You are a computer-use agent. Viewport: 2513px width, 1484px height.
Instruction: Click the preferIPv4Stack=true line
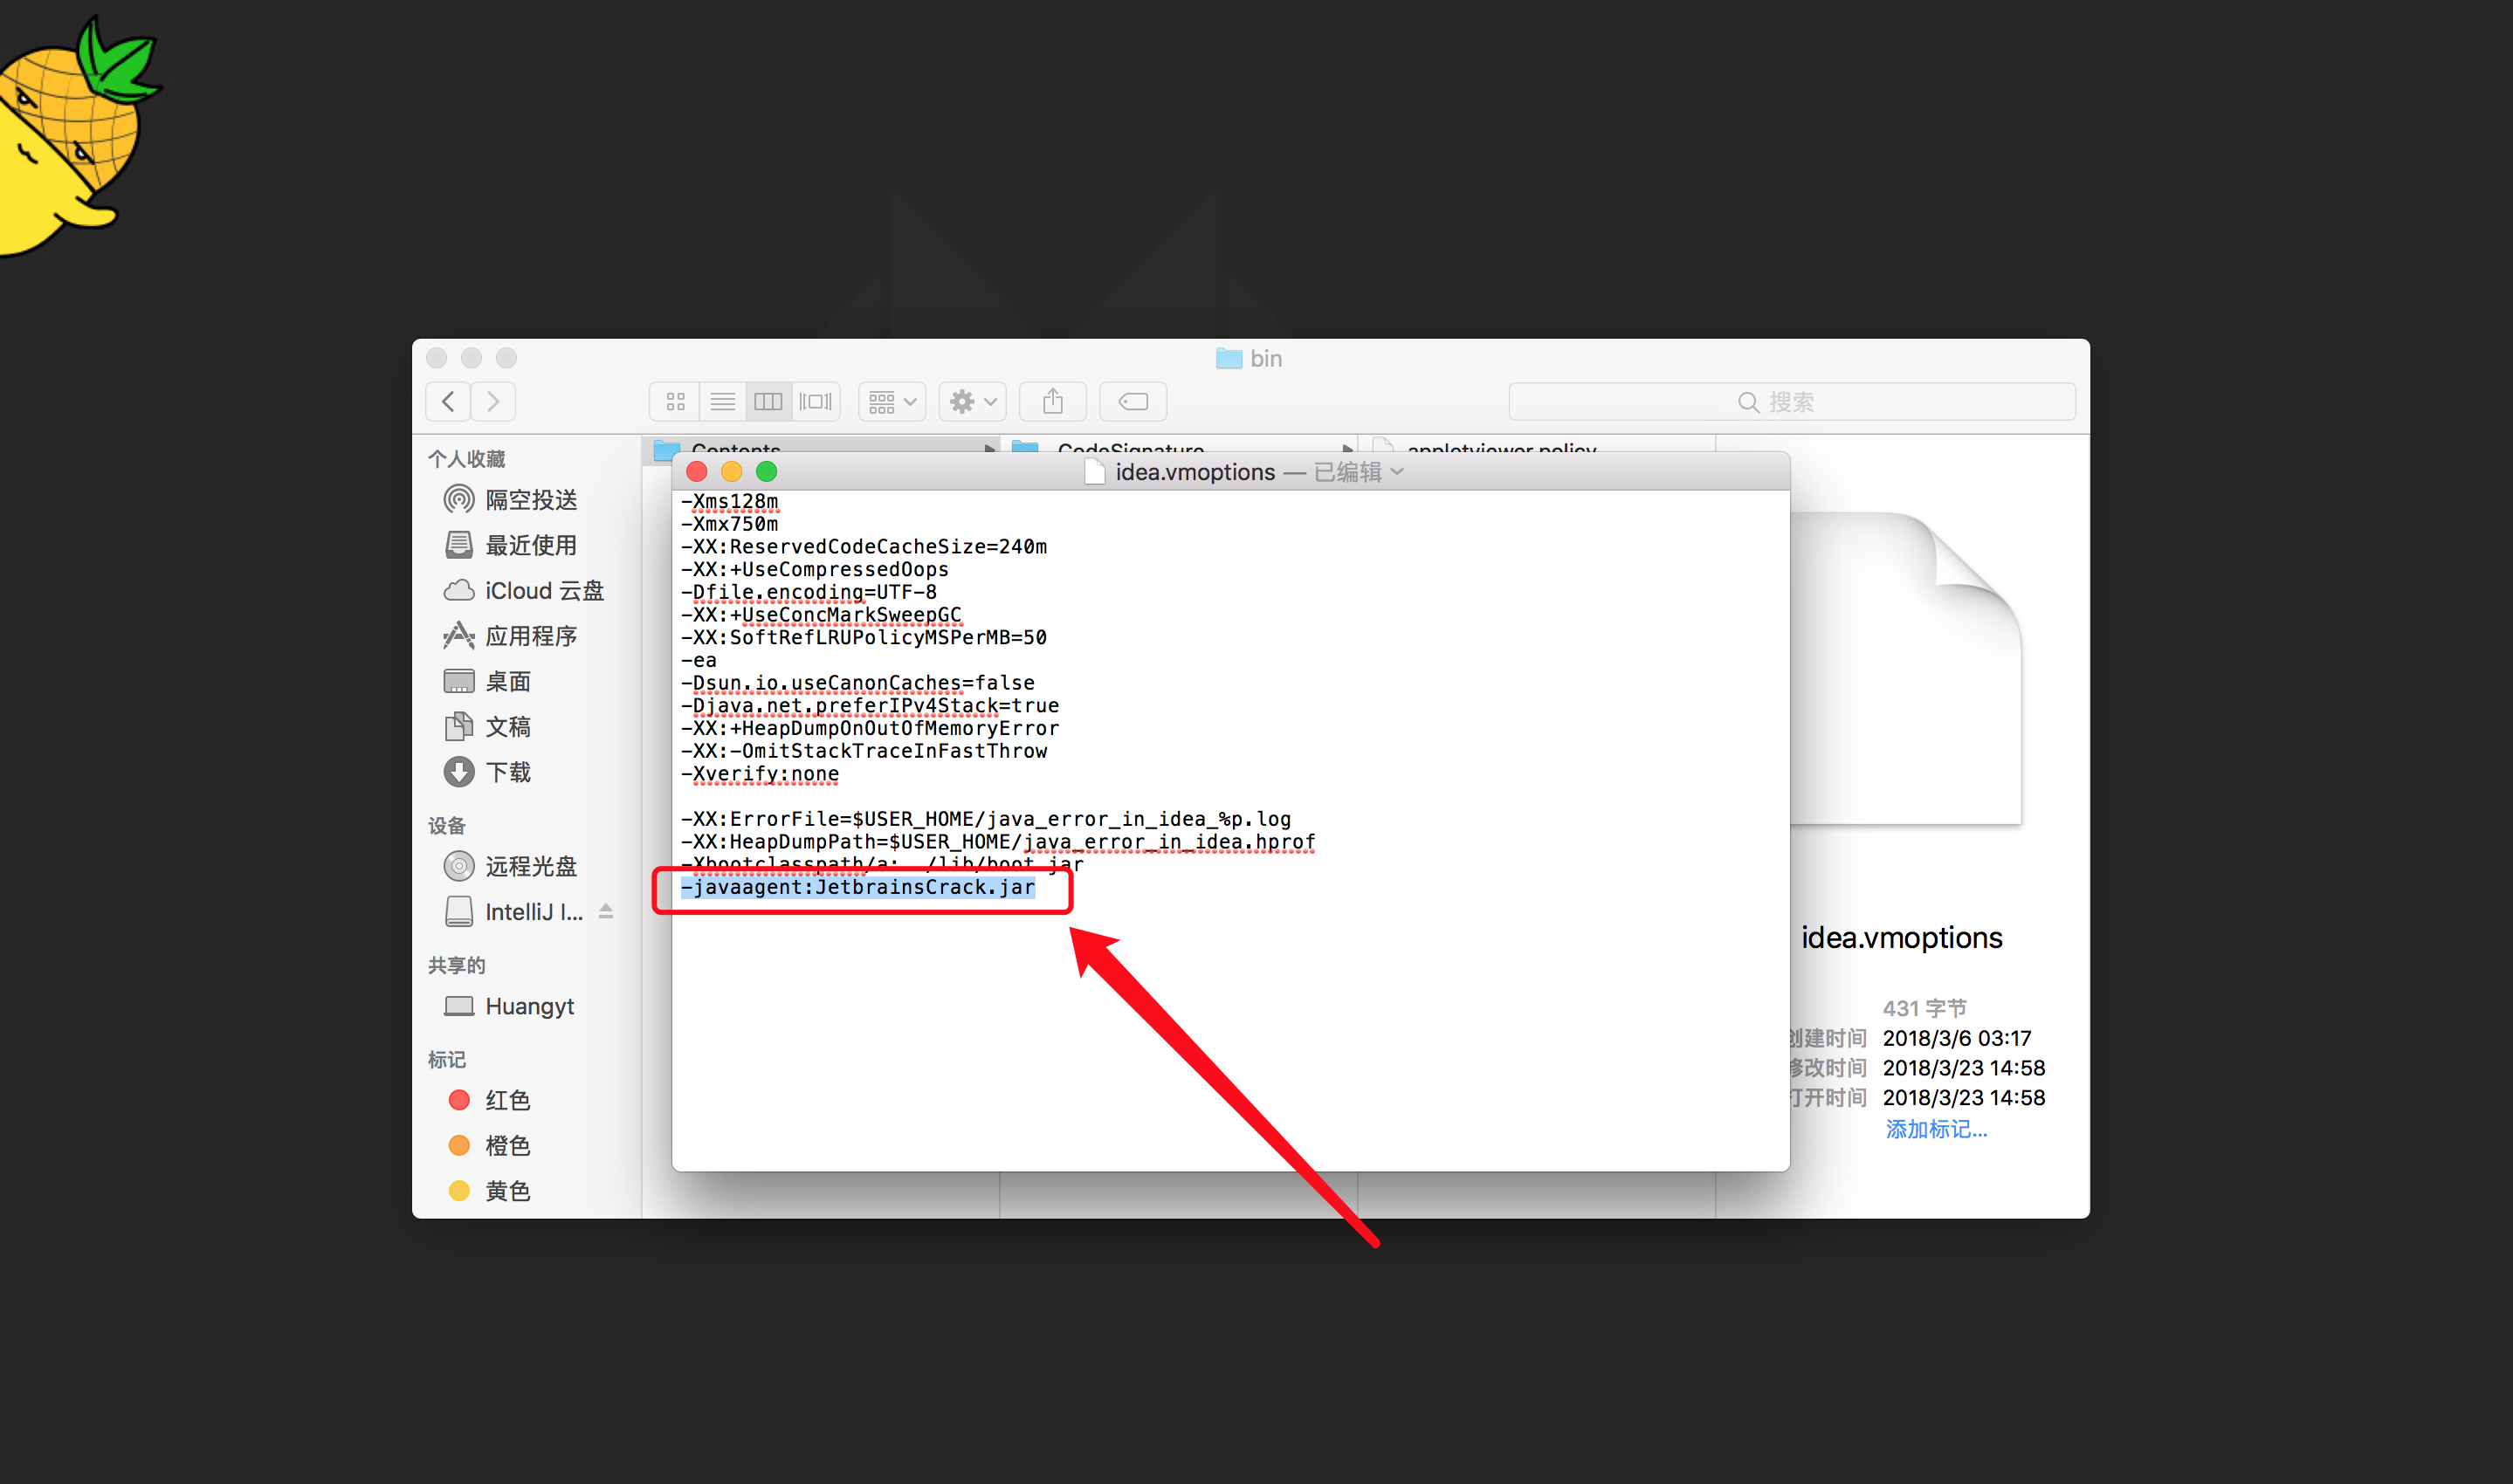point(870,706)
